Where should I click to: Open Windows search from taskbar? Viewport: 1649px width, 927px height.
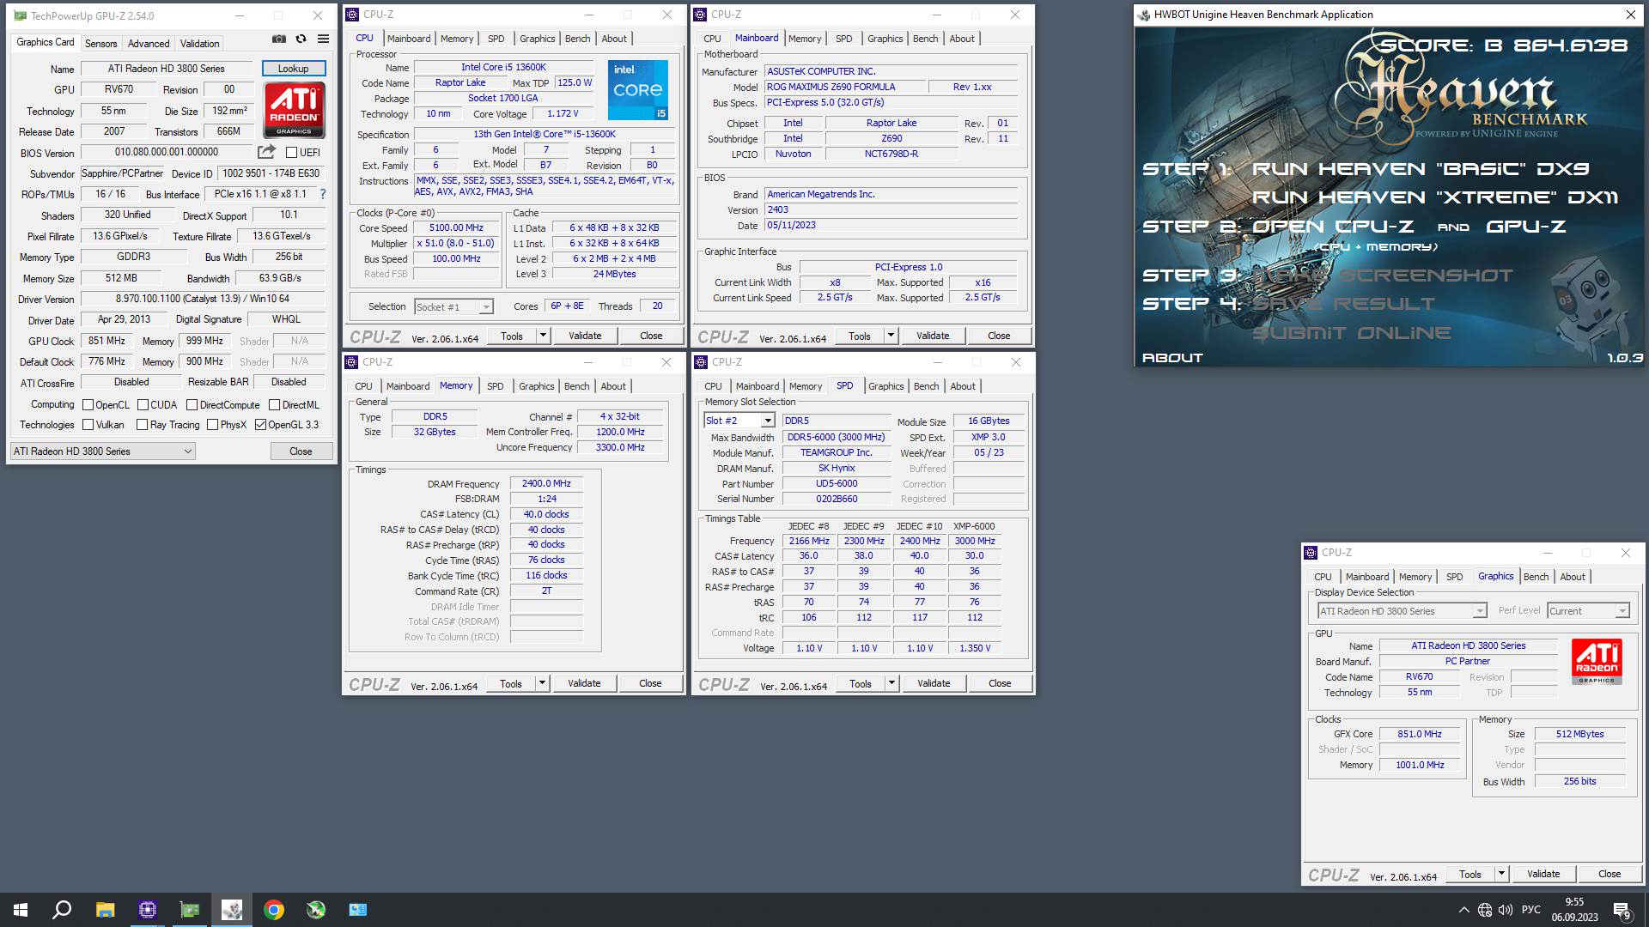tap(62, 910)
